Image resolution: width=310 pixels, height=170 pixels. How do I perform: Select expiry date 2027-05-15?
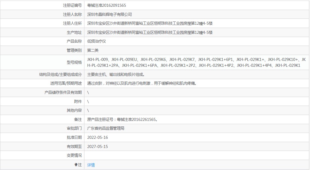[x=97, y=146]
